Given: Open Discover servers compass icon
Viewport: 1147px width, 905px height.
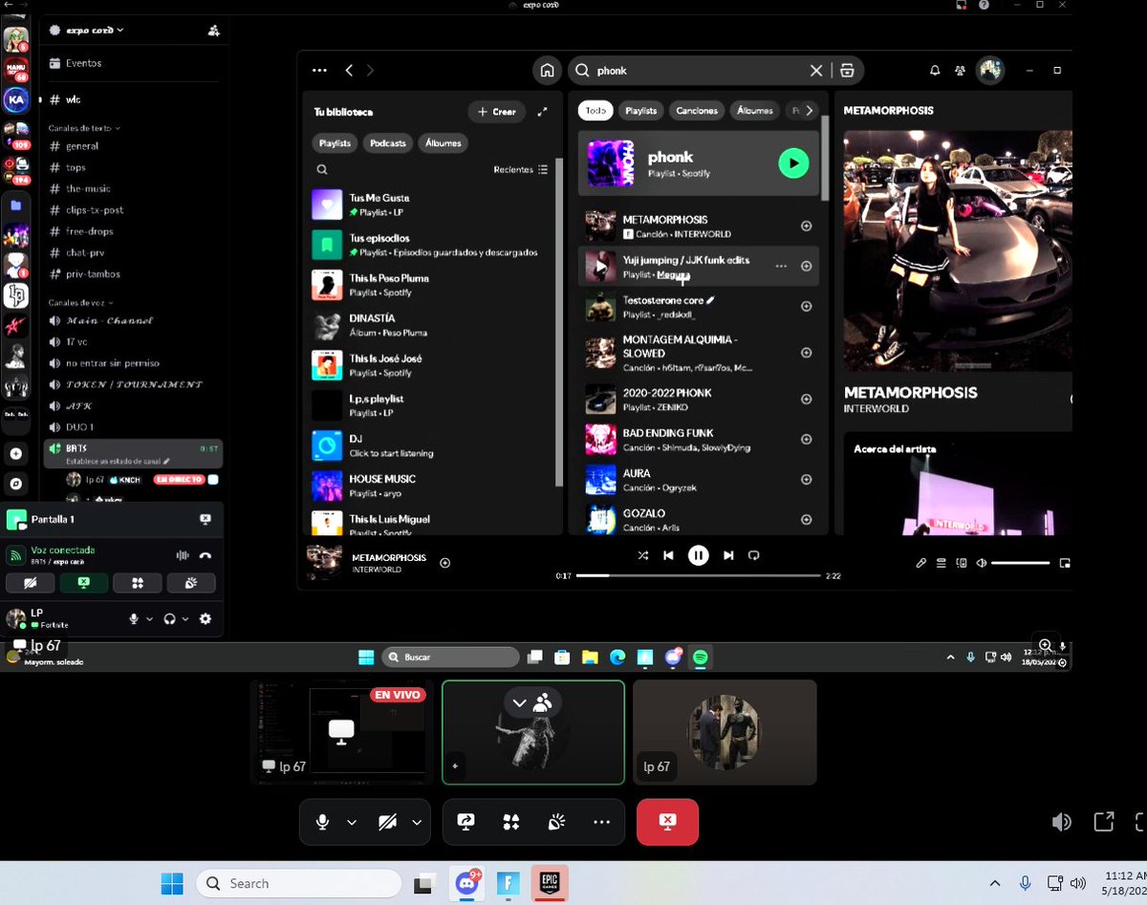Looking at the screenshot, I should (x=15, y=484).
